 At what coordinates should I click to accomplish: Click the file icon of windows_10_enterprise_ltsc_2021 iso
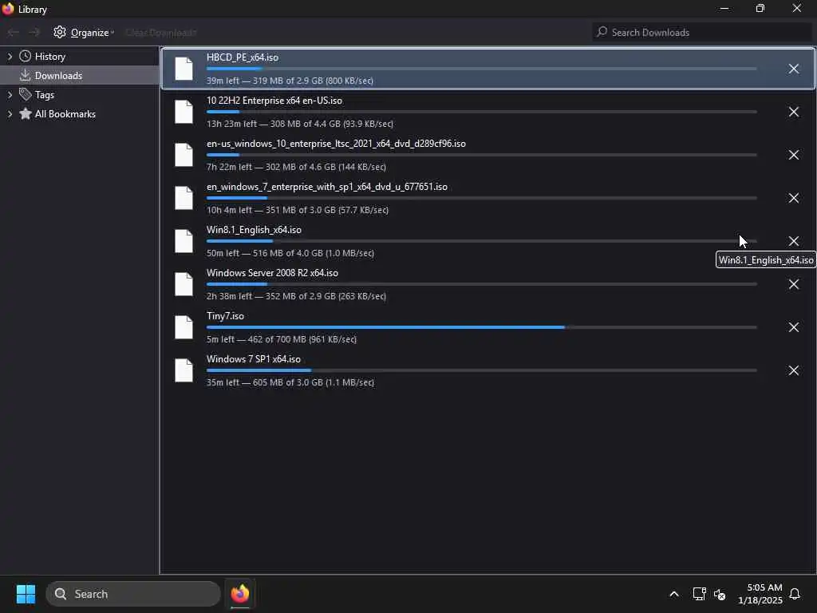(x=184, y=155)
